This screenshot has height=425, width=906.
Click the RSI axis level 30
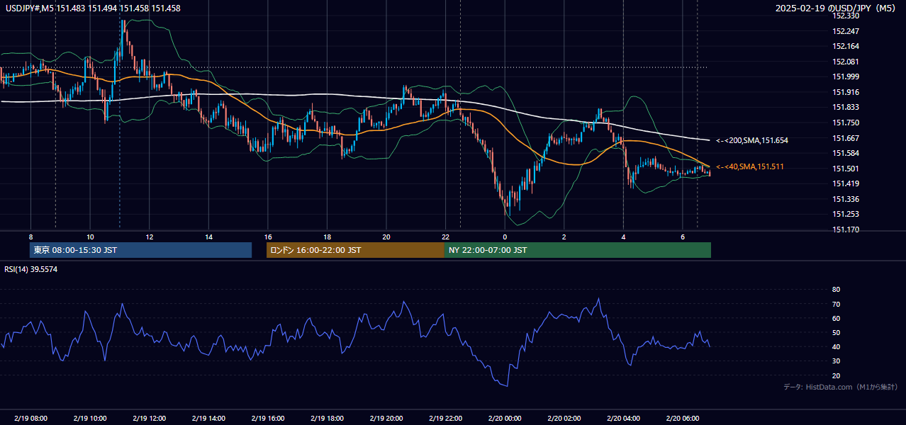click(x=836, y=361)
